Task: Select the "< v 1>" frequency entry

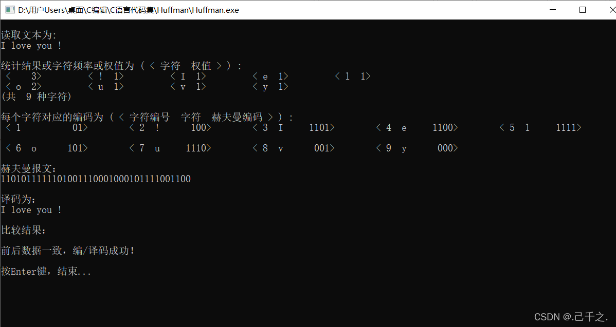Action: point(188,87)
